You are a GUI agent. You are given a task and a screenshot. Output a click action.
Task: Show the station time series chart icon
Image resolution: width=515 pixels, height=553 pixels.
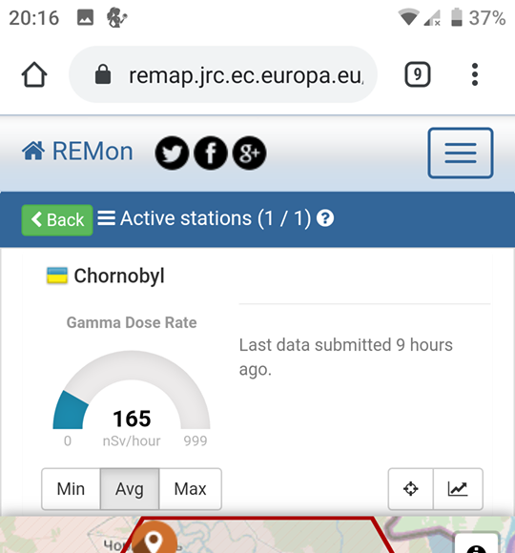tap(458, 489)
